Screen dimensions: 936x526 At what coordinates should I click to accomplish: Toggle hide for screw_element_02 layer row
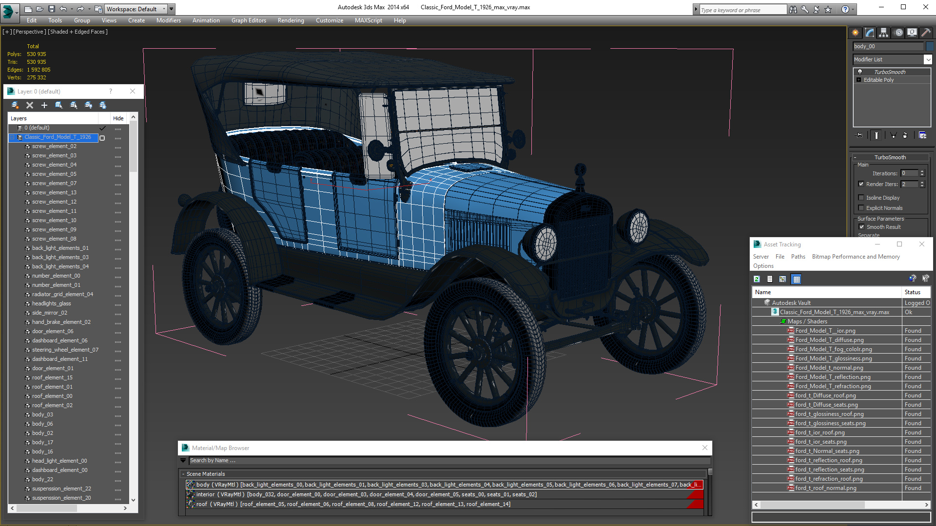(x=118, y=147)
